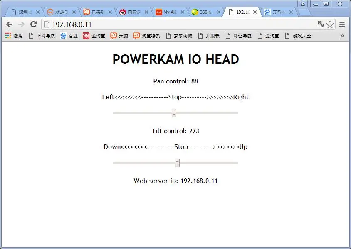Image resolution: width=351 pixels, height=249 pixels.
Task: Click the Left-Stop-Right direction label
Action: point(175,97)
